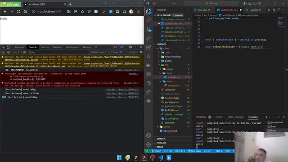
Task: Open Default levels dropdown in console
Action: (x=99, y=52)
